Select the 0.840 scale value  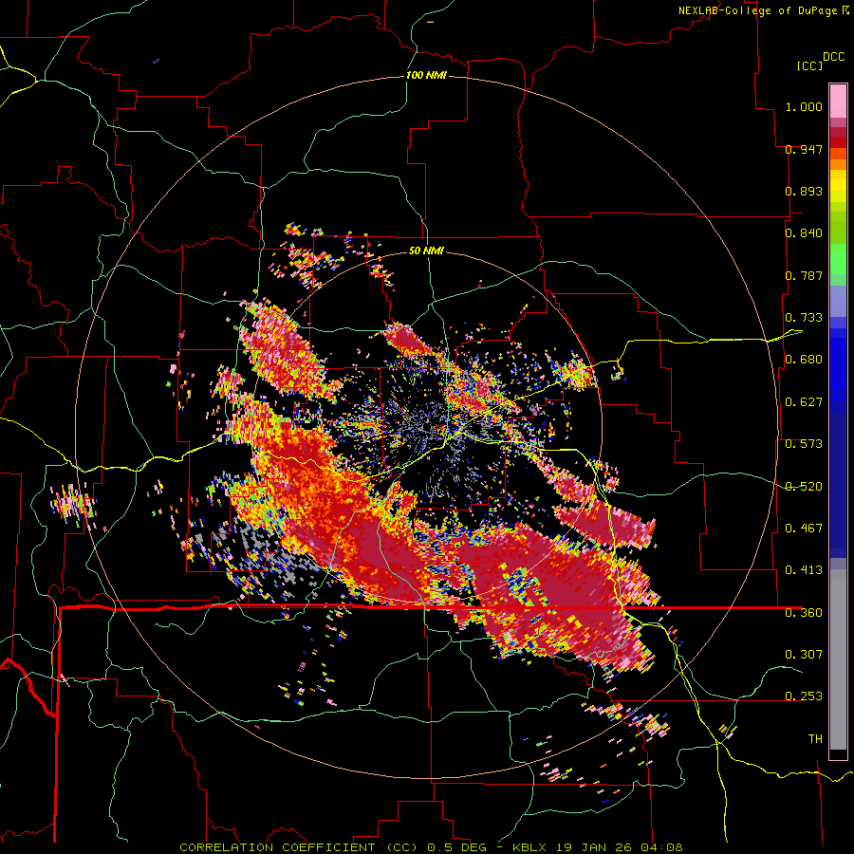click(x=804, y=232)
